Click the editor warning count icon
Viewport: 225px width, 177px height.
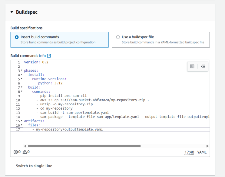[25, 152]
